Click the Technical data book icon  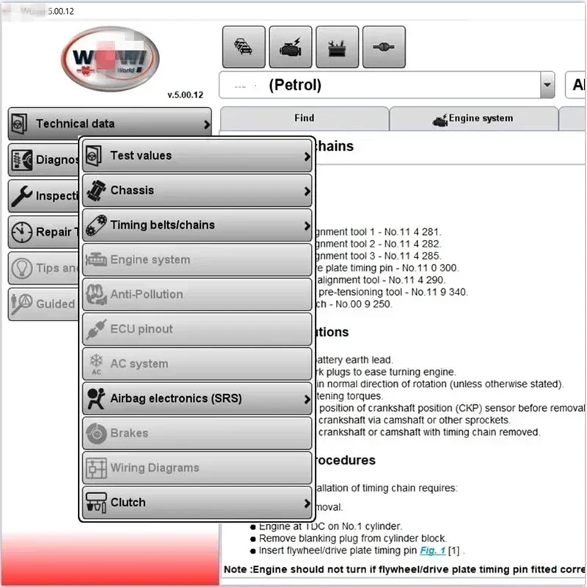[20, 123]
